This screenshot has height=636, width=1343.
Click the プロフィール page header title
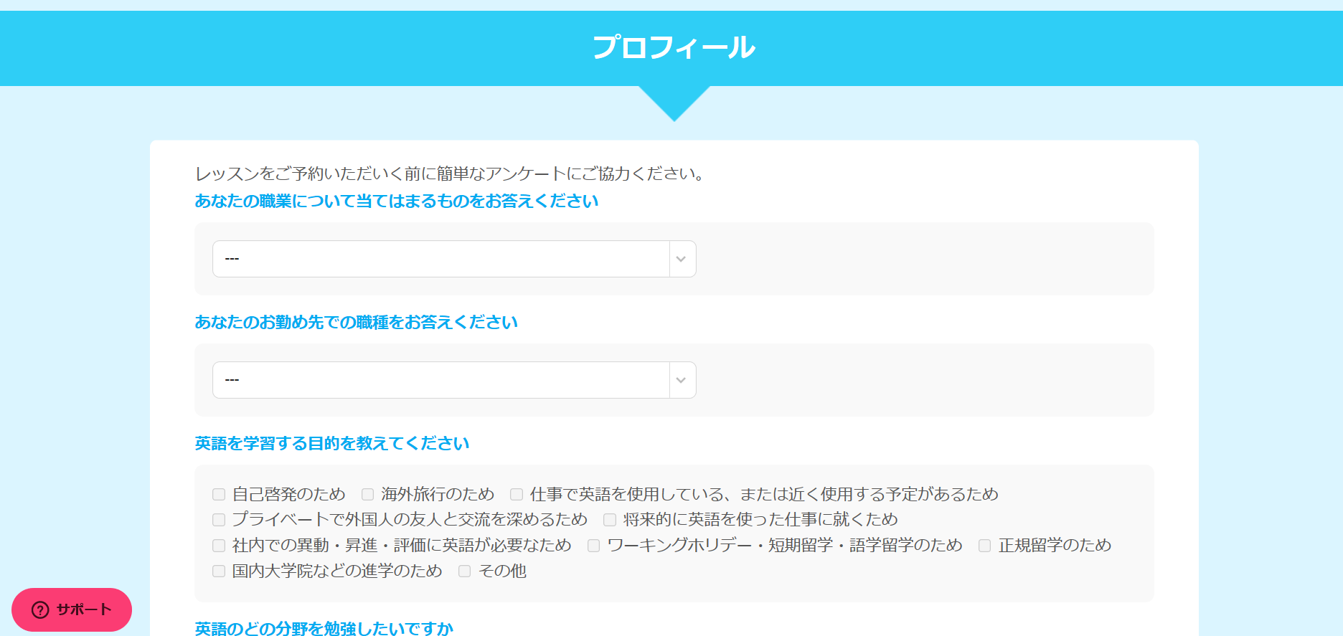pyautogui.click(x=674, y=48)
